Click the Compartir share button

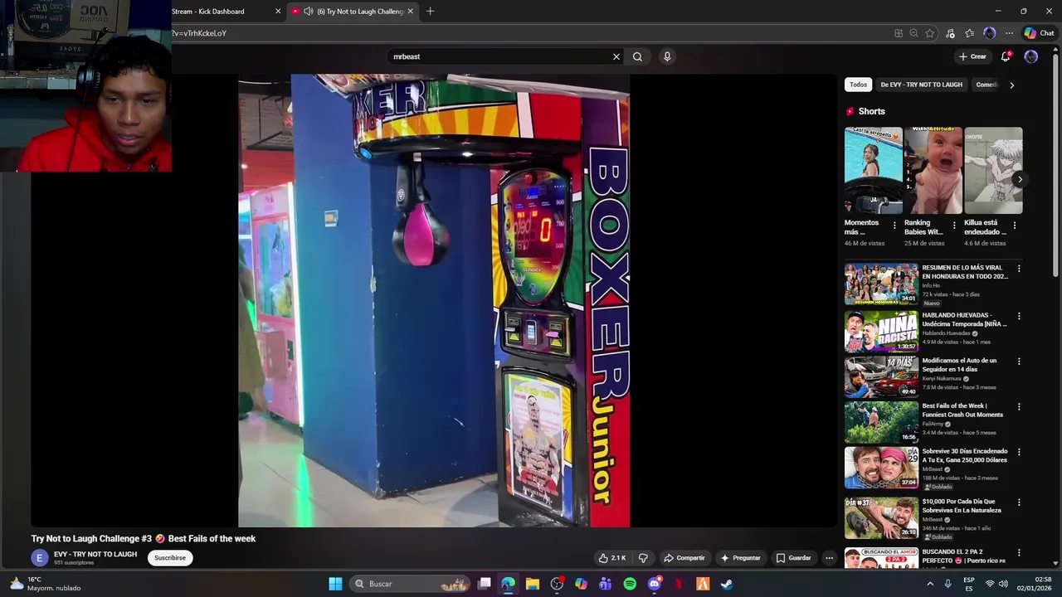pyautogui.click(x=684, y=558)
